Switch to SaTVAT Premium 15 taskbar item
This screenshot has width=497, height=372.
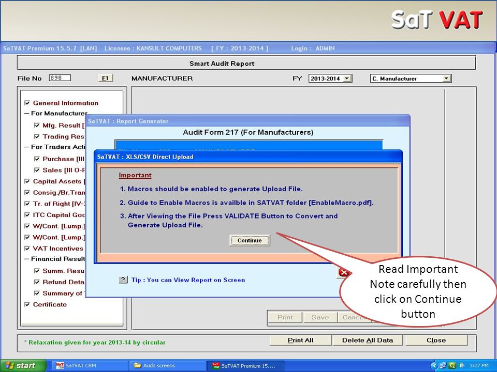tap(245, 366)
